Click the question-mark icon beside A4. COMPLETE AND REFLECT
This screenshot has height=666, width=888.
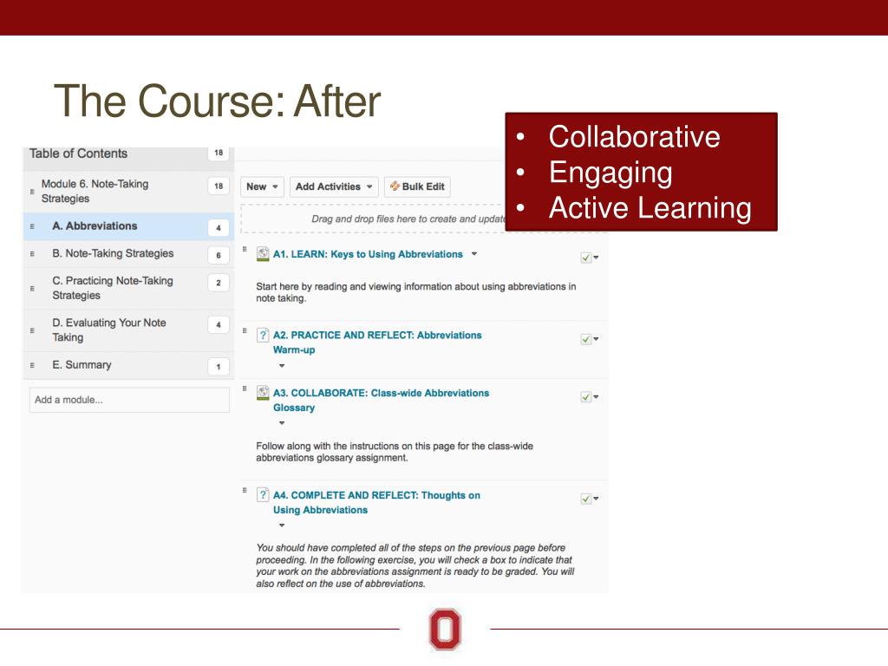tap(263, 495)
